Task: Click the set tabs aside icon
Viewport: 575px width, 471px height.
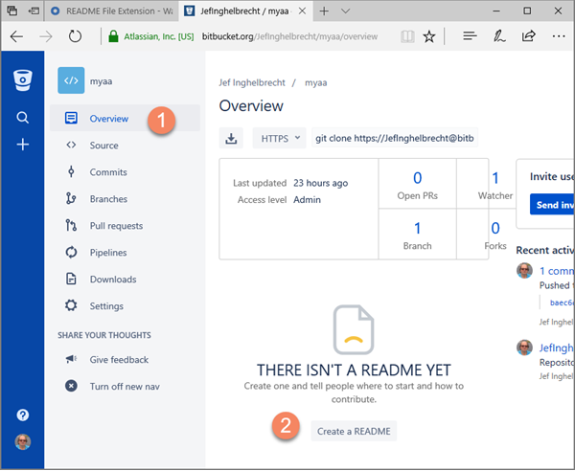Action: 34,11
